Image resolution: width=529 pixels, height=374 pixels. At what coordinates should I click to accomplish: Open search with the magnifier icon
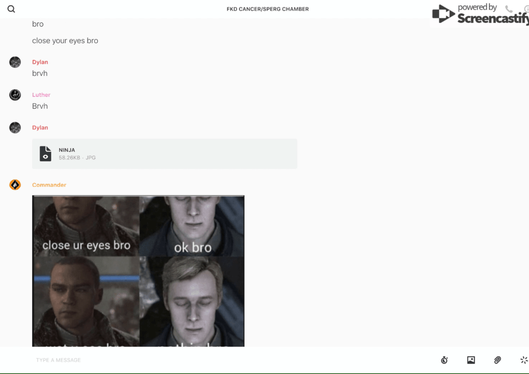pyautogui.click(x=11, y=9)
